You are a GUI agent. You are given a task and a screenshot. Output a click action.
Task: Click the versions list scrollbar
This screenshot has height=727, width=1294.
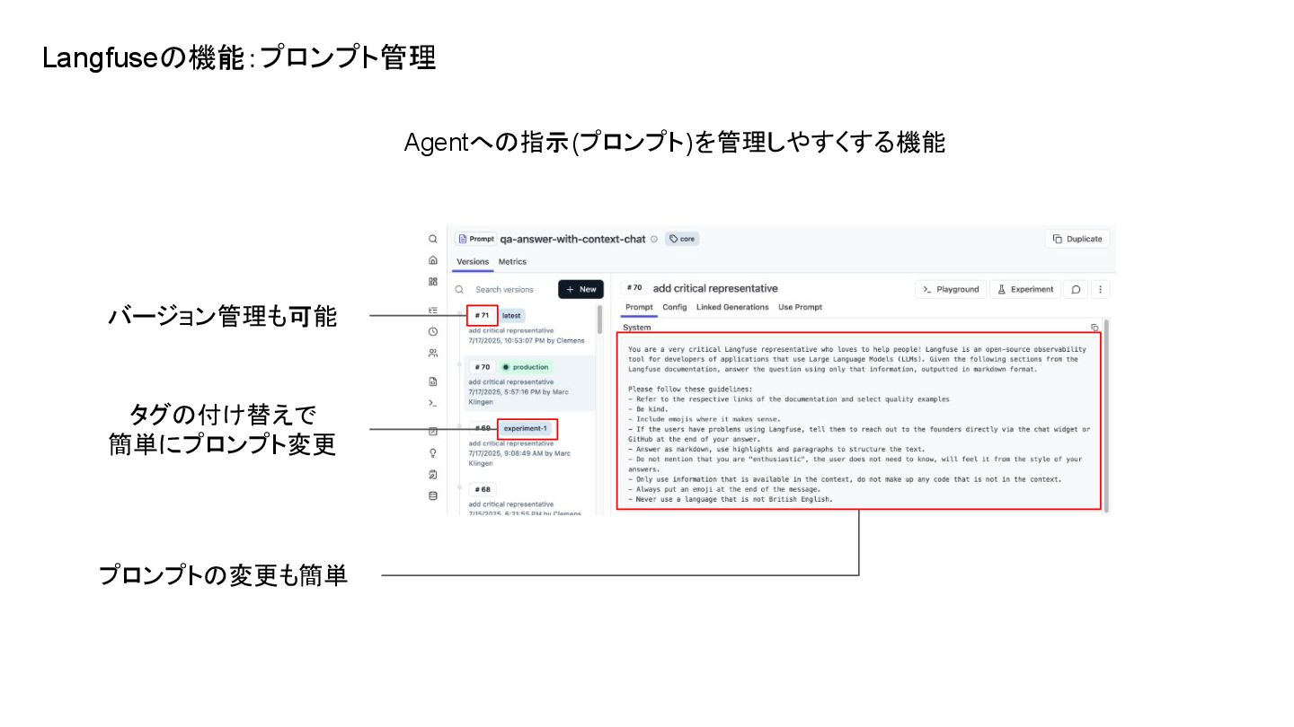(599, 320)
